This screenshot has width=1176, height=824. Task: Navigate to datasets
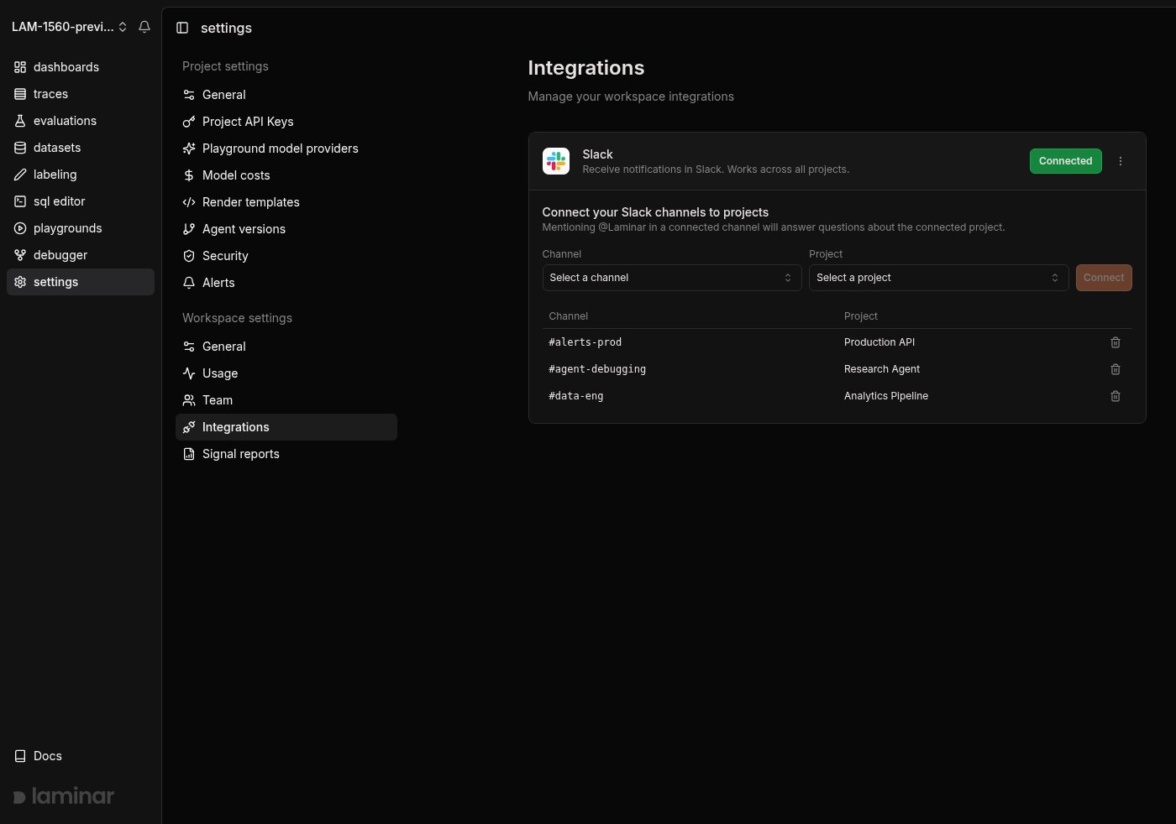pyautogui.click(x=81, y=148)
